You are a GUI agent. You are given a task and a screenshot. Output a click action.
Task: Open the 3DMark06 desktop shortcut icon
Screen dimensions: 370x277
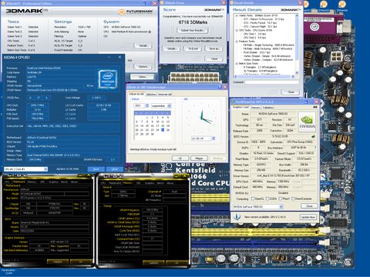[342, 5]
